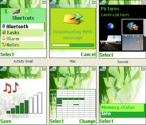
Task: Click signal strength icon on Memory status screen
Action: (x=102, y=69)
